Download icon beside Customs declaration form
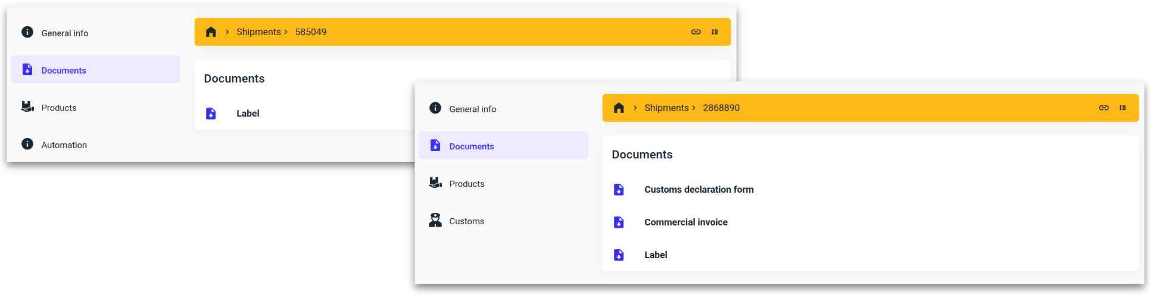The height and width of the screenshot is (295, 1150). [619, 190]
